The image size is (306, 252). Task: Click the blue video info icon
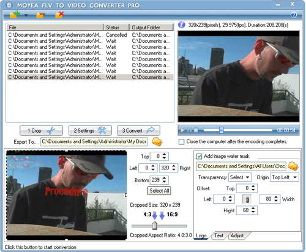tap(182, 25)
